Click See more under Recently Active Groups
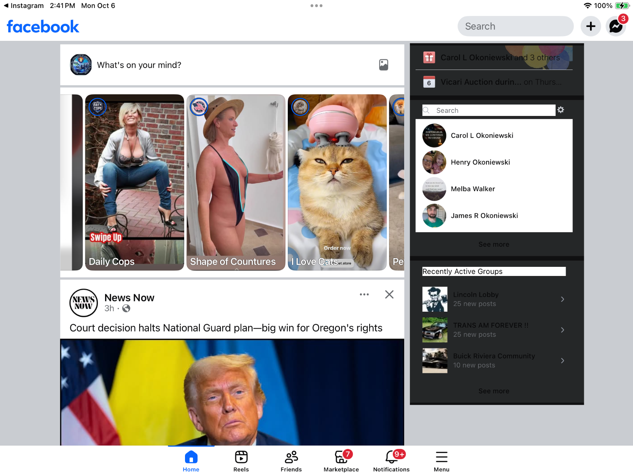 coord(494,391)
